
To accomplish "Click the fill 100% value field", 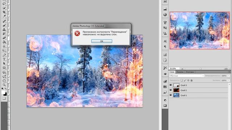I will pos(224,81).
